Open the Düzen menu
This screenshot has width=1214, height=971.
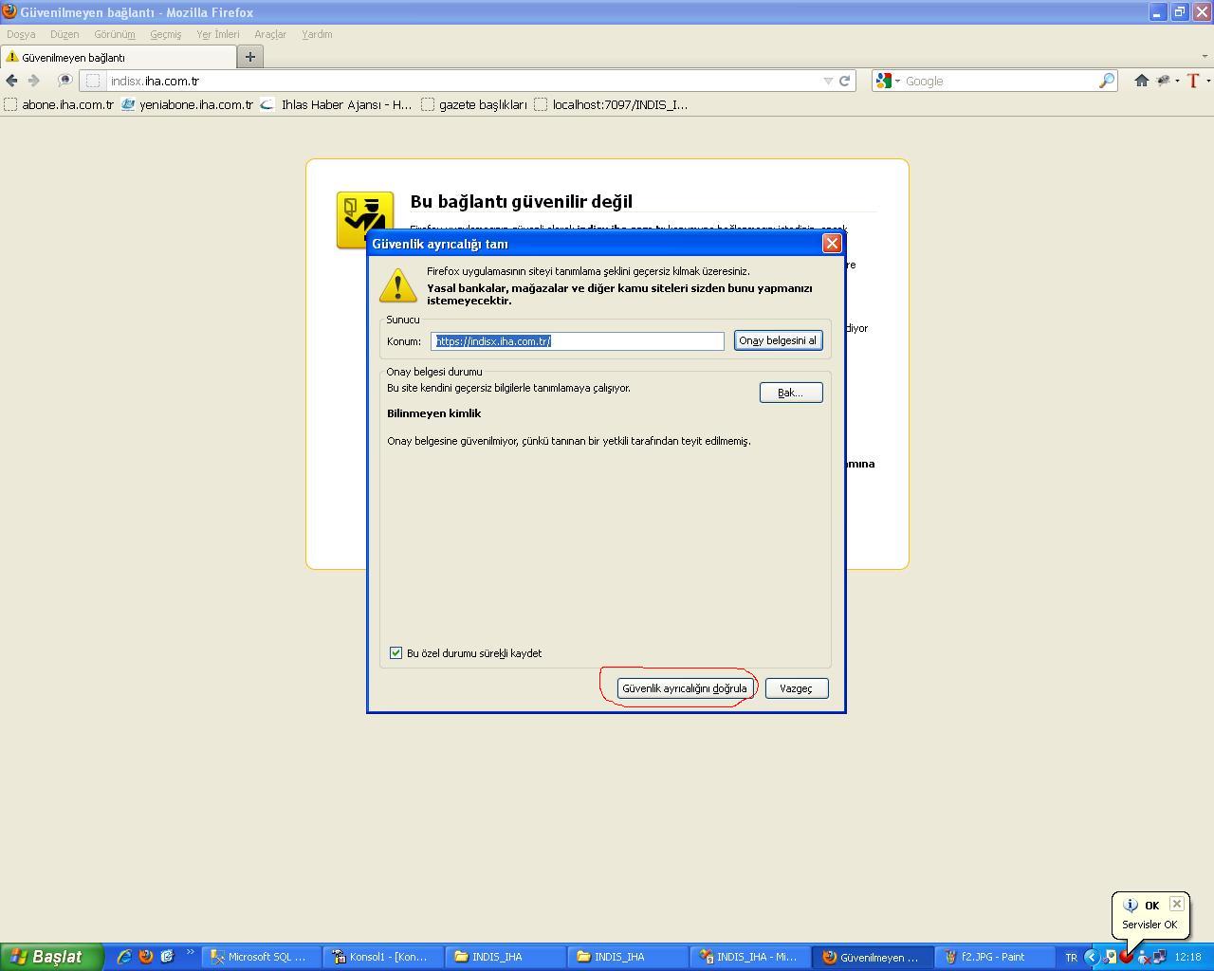64,34
